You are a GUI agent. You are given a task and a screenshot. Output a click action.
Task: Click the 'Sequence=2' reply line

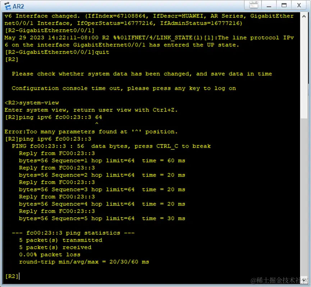click(102, 175)
